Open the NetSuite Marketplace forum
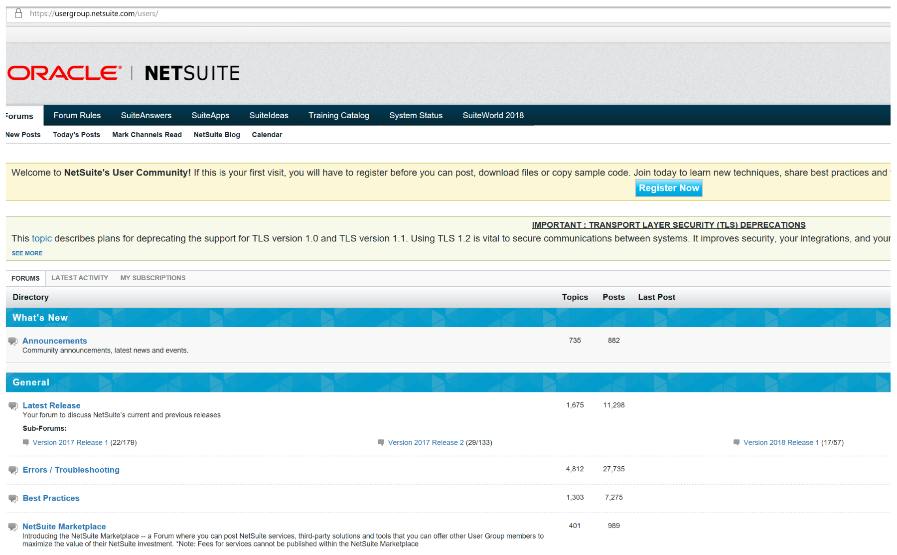Screen dimensions: 897x555 [64, 527]
